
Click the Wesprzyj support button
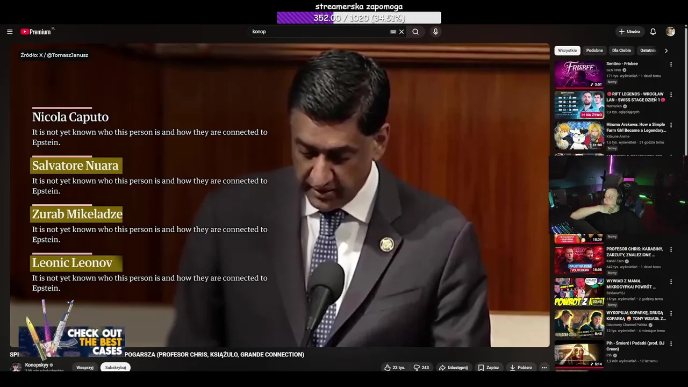tap(85, 368)
